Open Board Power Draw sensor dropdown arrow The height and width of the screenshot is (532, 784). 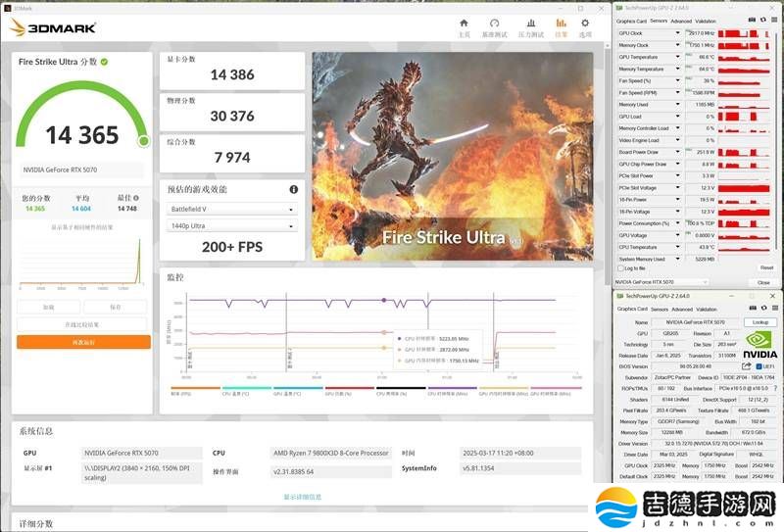click(x=677, y=152)
